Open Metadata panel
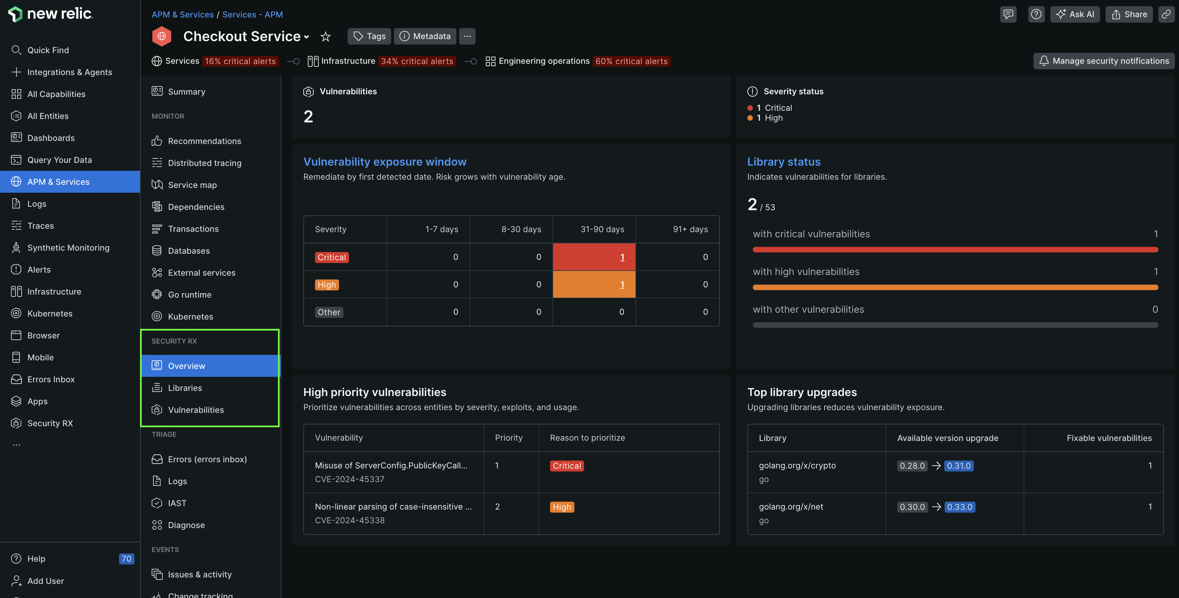This screenshot has height=598, width=1179. pyautogui.click(x=425, y=36)
